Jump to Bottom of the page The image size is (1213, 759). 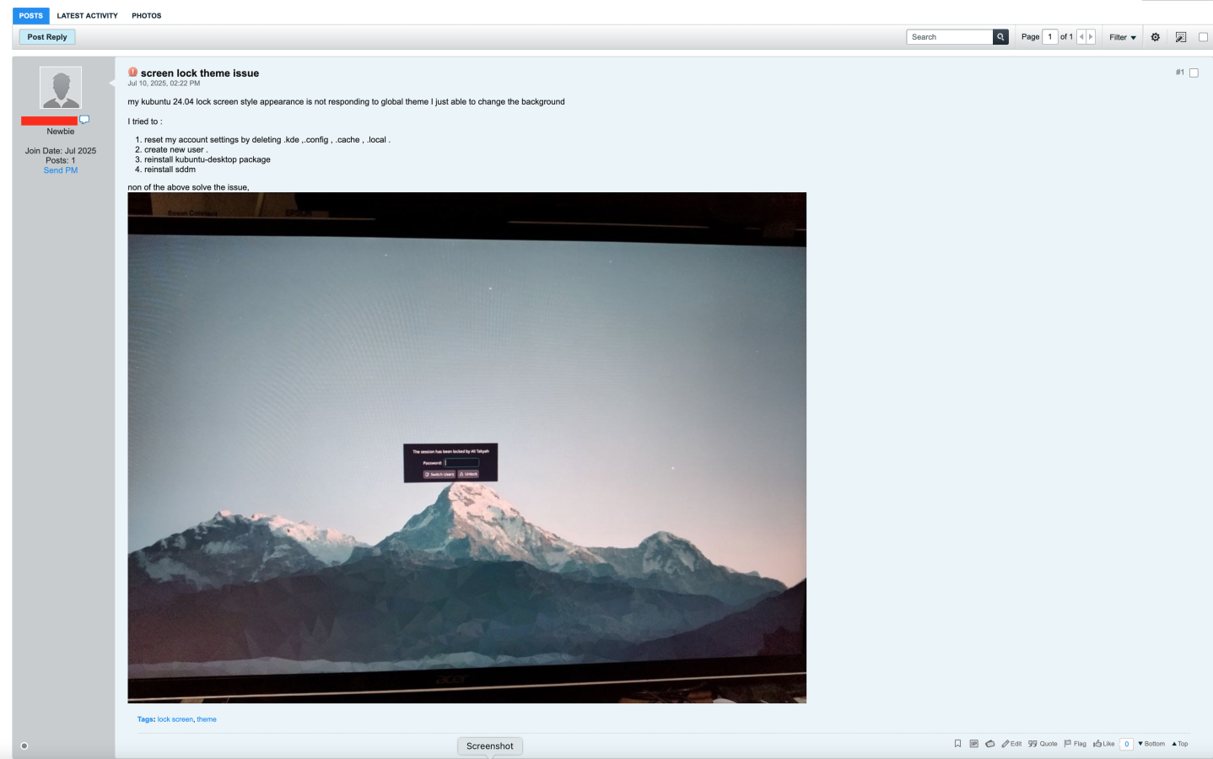point(1151,744)
